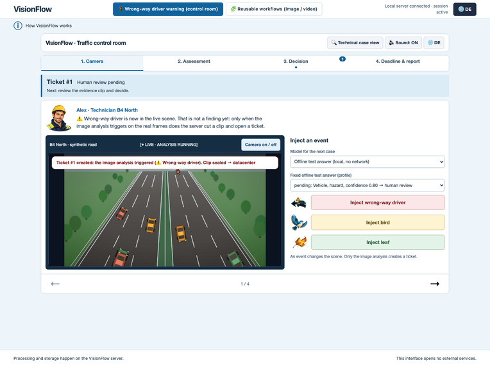Viewport: 490px width, 367px height.
Task: Click the Inject bird button
Action: click(x=378, y=222)
